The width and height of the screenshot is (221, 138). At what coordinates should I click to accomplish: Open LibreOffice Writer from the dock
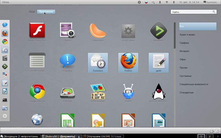point(5,91)
